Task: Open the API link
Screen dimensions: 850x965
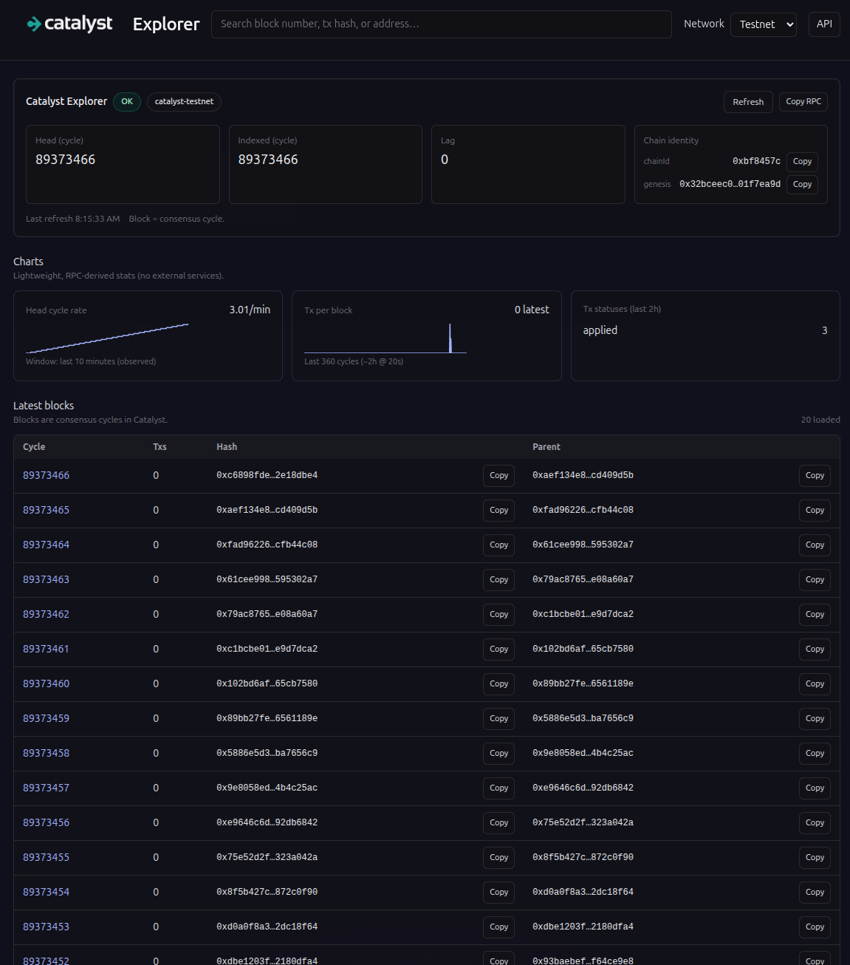Action: (x=824, y=24)
